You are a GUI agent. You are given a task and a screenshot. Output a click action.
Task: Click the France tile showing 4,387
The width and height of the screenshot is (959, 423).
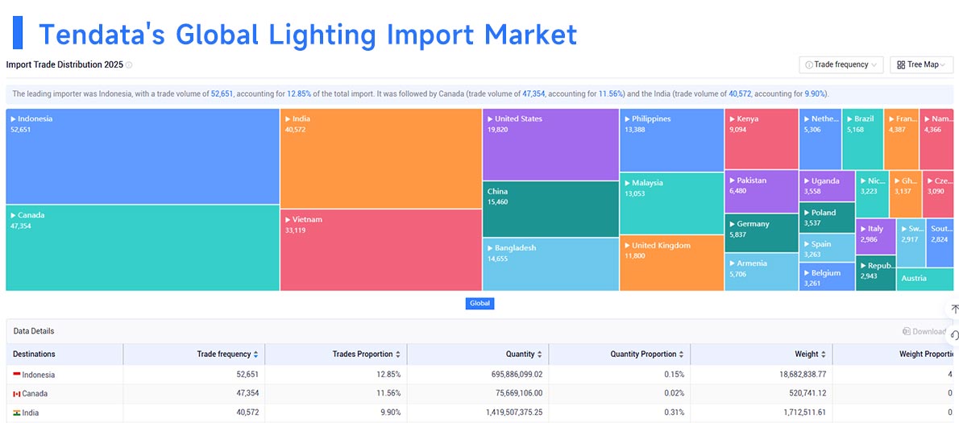[x=902, y=139]
